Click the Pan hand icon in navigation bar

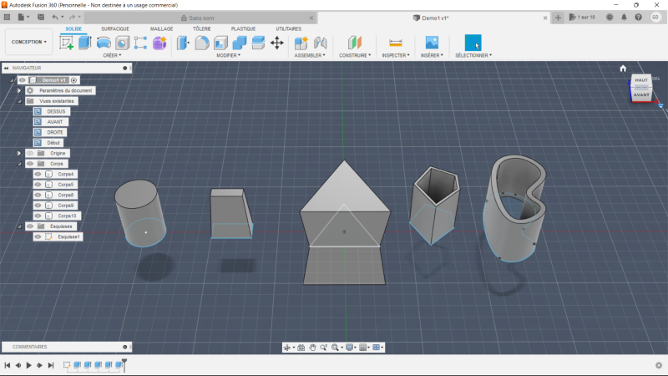tap(312, 347)
